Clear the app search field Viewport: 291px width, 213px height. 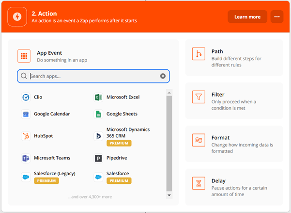coord(163,76)
